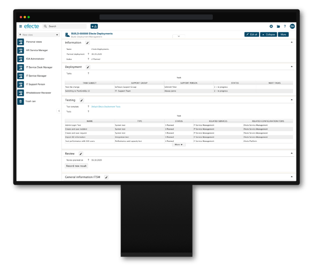
Task: Select HR Service Manager view
Action: coord(37,50)
